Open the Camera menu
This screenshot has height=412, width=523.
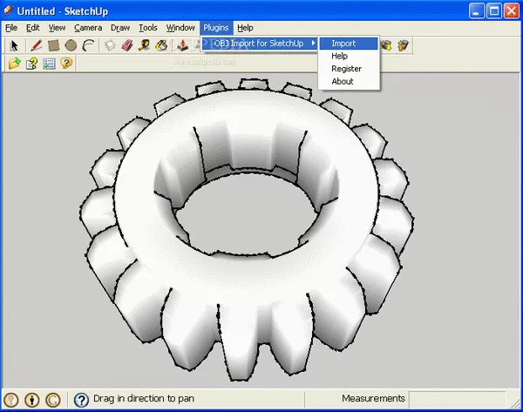pos(88,28)
